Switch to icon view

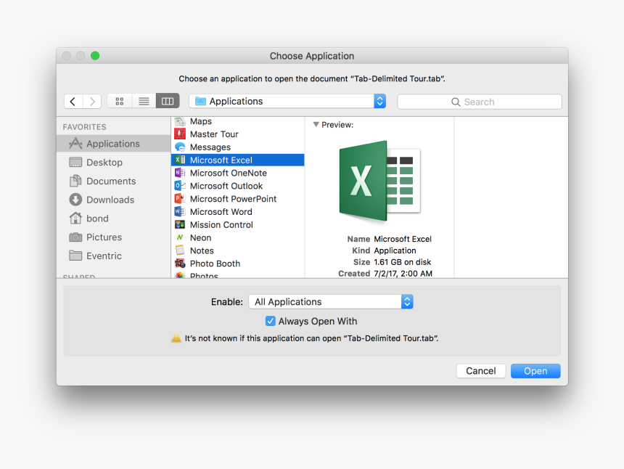(x=120, y=101)
